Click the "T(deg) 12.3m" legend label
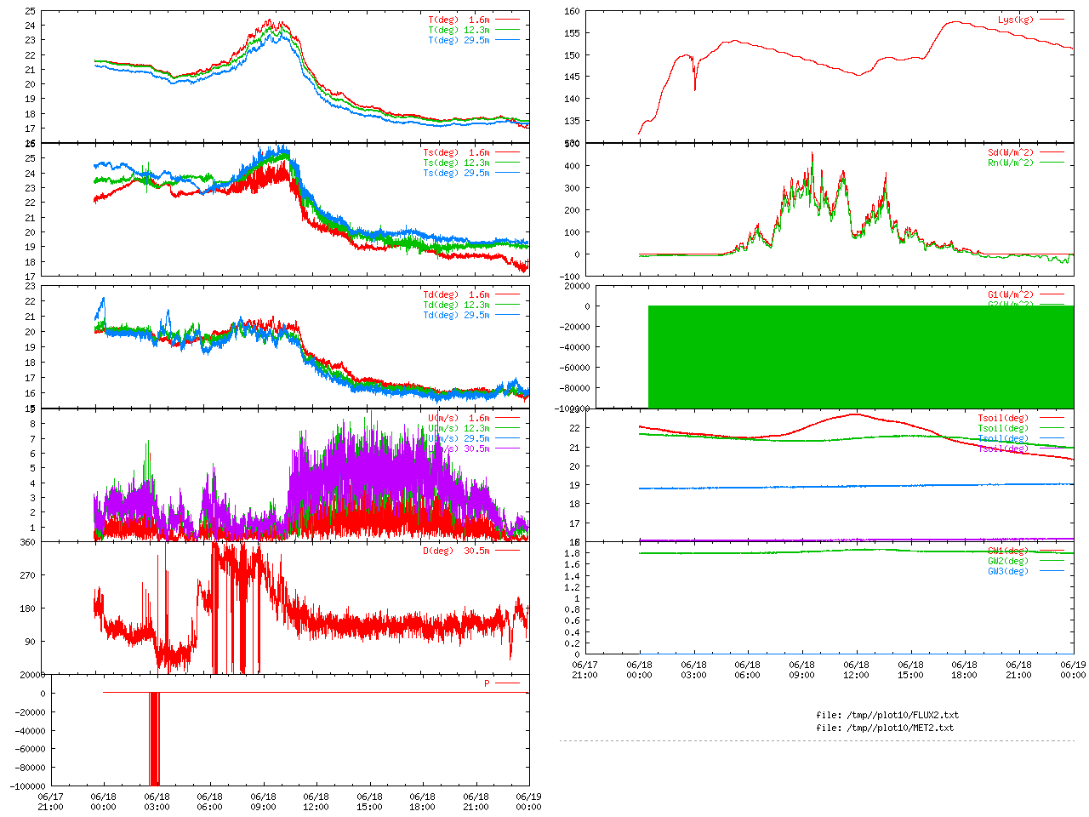Image resolution: width=1089 pixels, height=817 pixels. [x=459, y=30]
